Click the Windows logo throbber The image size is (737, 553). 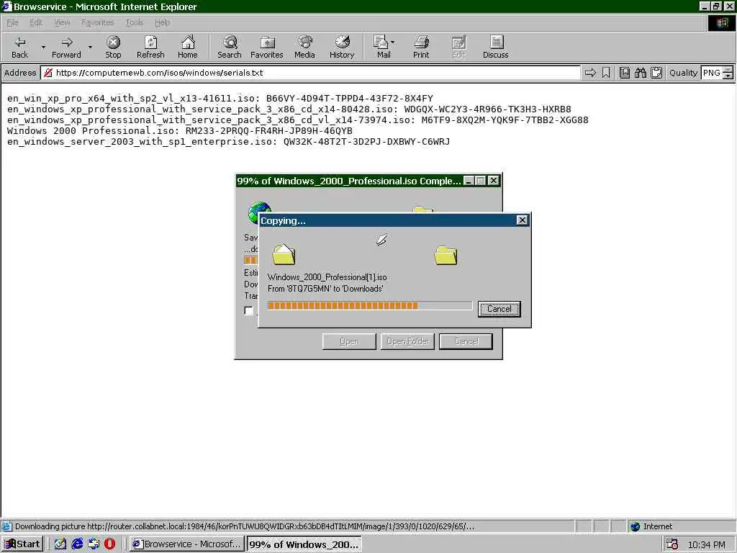click(721, 22)
